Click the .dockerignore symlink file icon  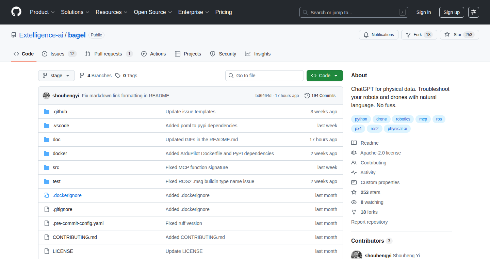[47, 195]
